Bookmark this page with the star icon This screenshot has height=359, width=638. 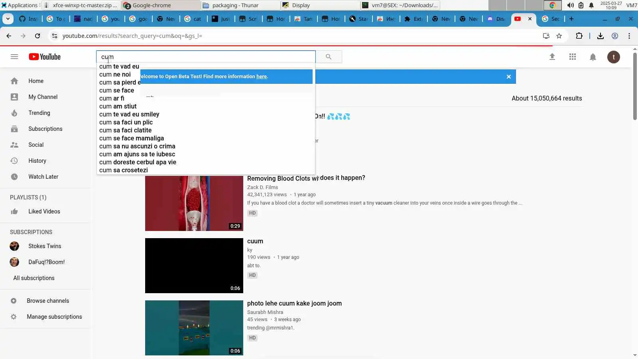click(x=559, y=36)
